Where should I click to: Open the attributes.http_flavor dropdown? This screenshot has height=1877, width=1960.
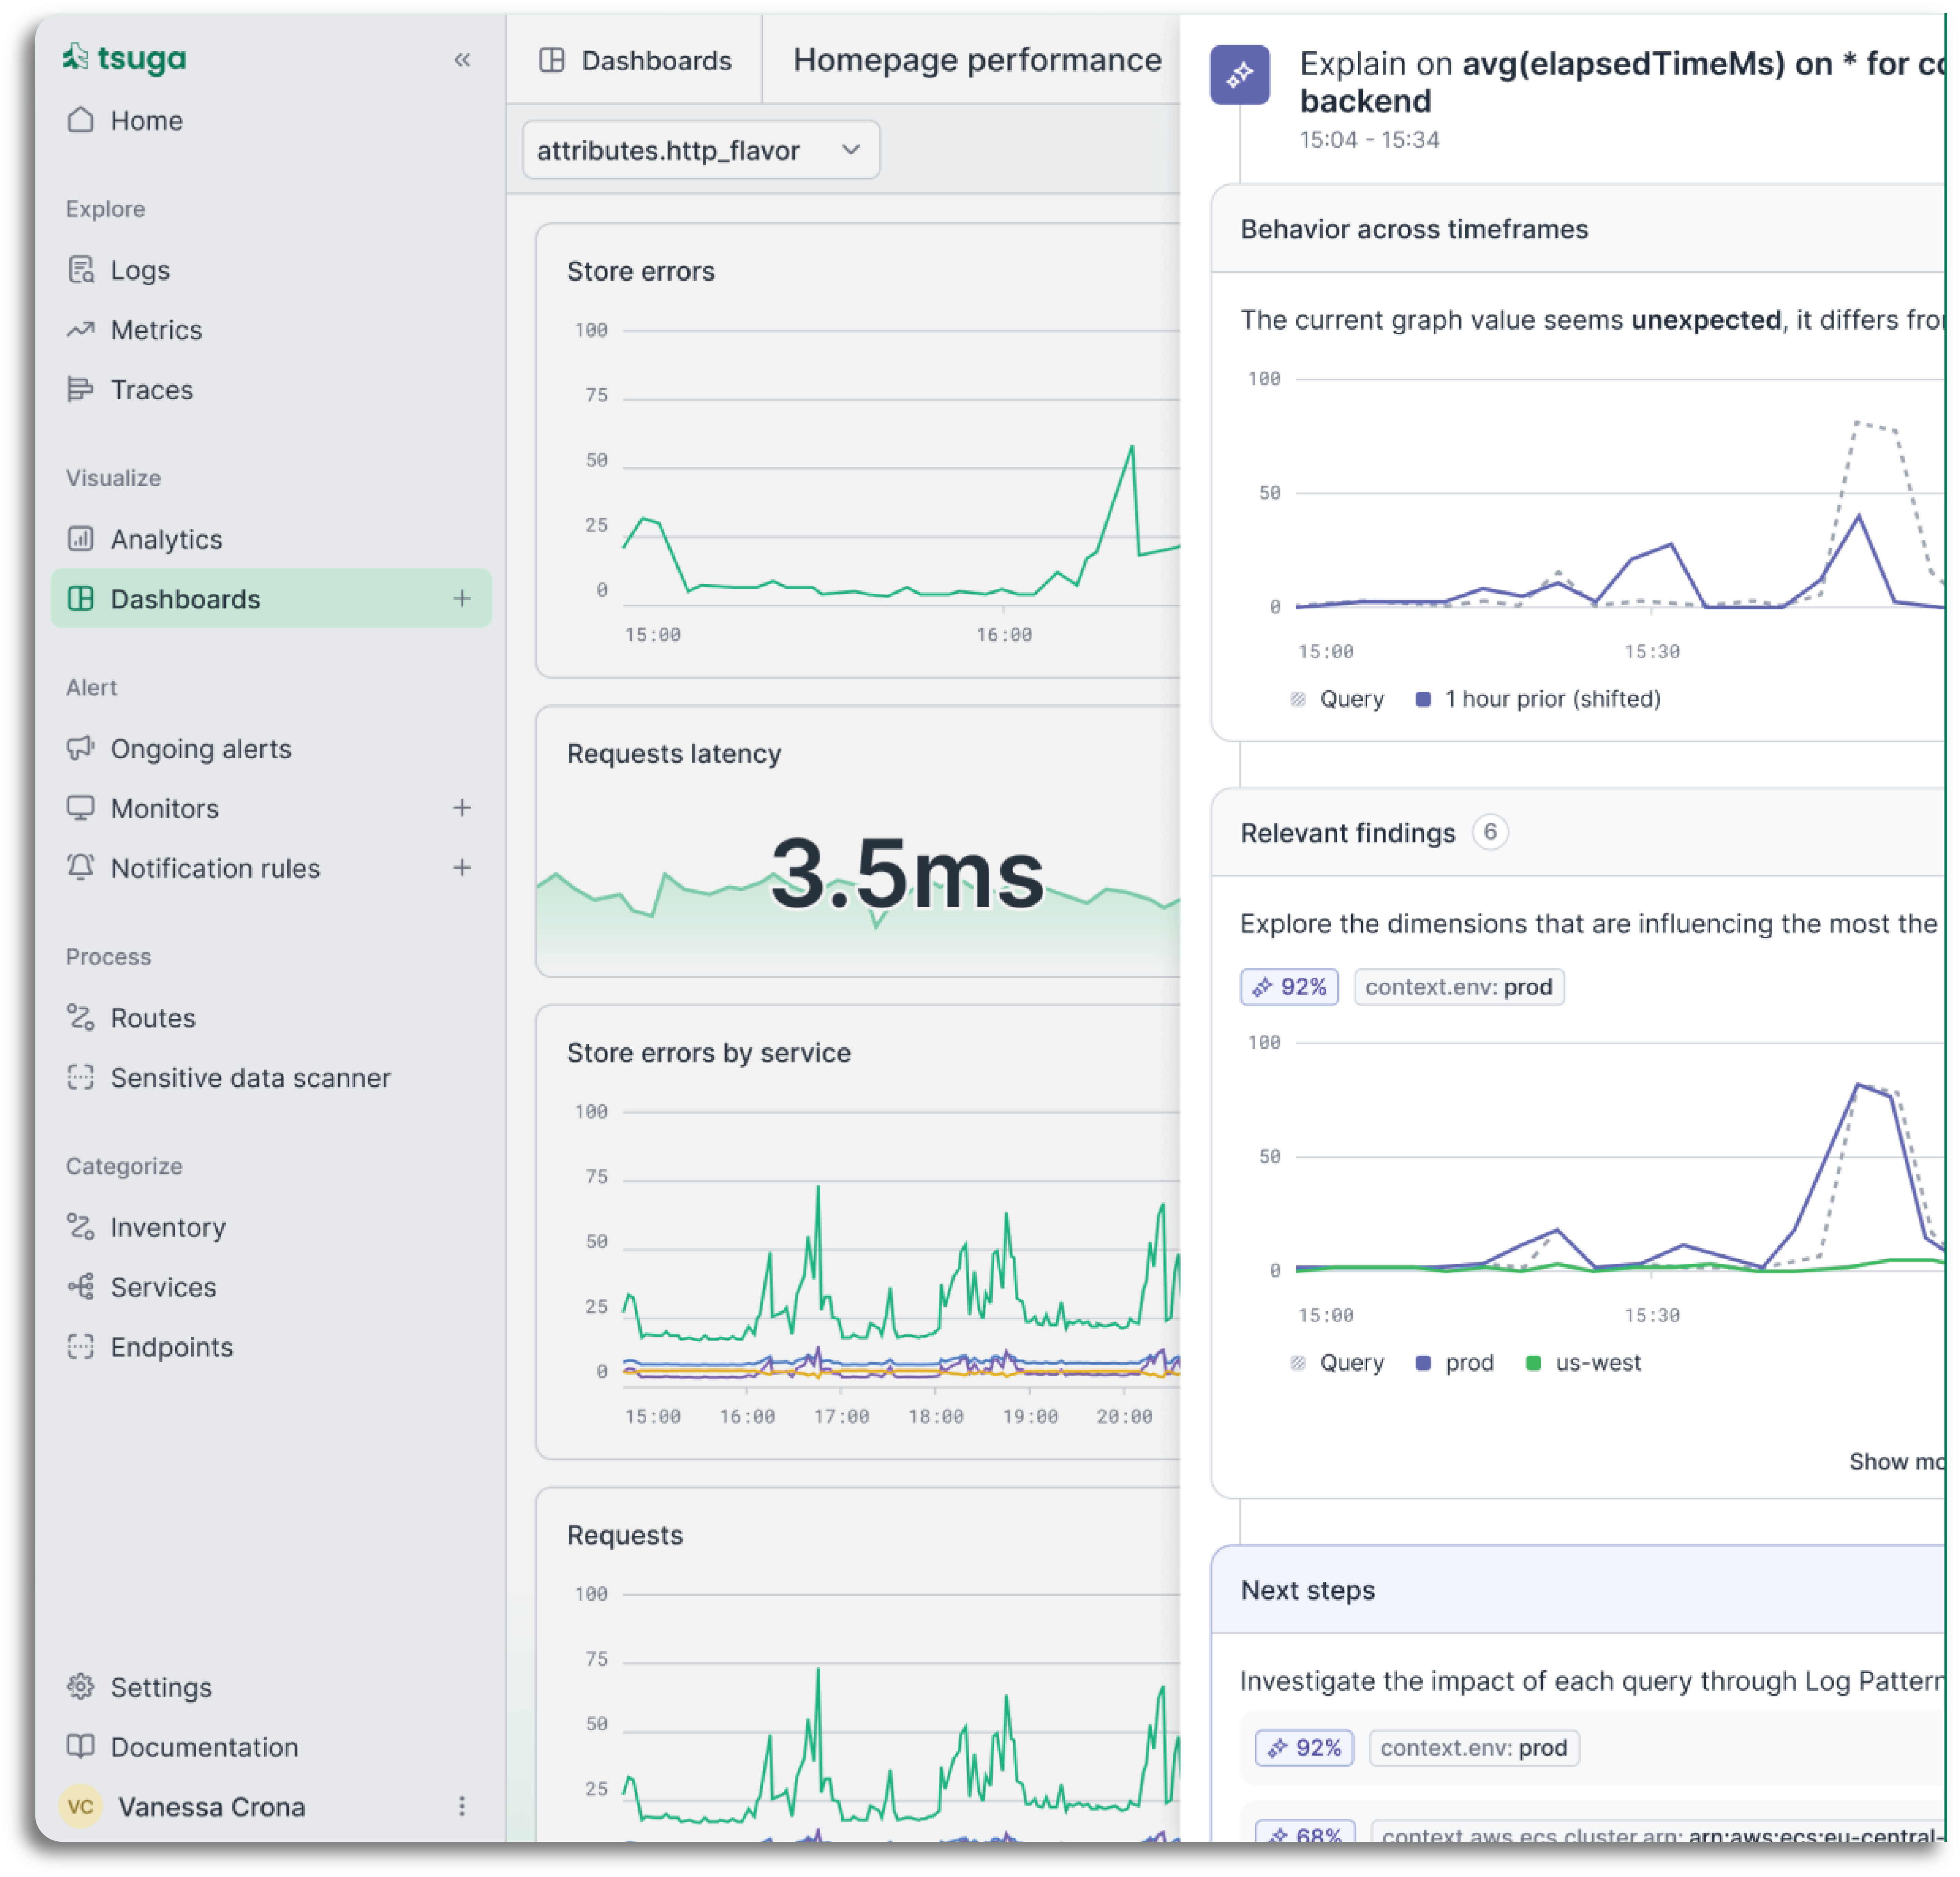(x=701, y=150)
